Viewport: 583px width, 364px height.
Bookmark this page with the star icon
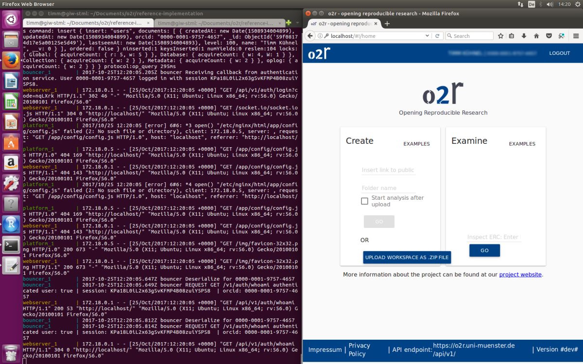click(x=501, y=35)
